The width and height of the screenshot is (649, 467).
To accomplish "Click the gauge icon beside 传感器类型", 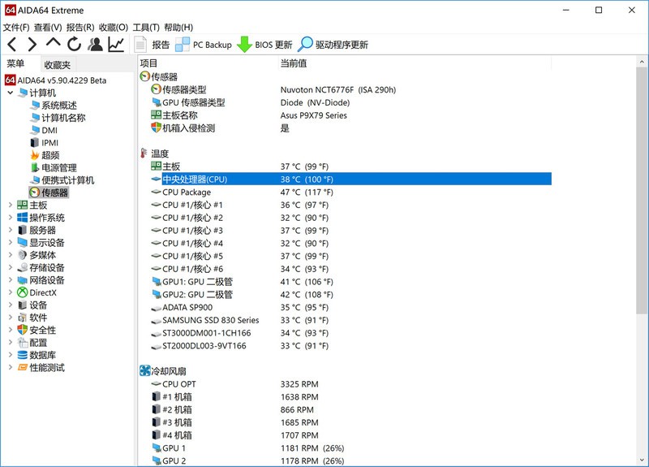I will click(x=156, y=89).
